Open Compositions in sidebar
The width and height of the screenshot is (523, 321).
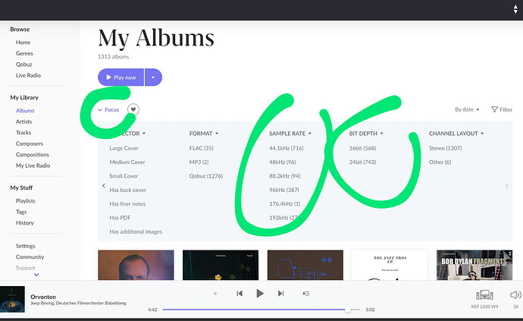[33, 155]
